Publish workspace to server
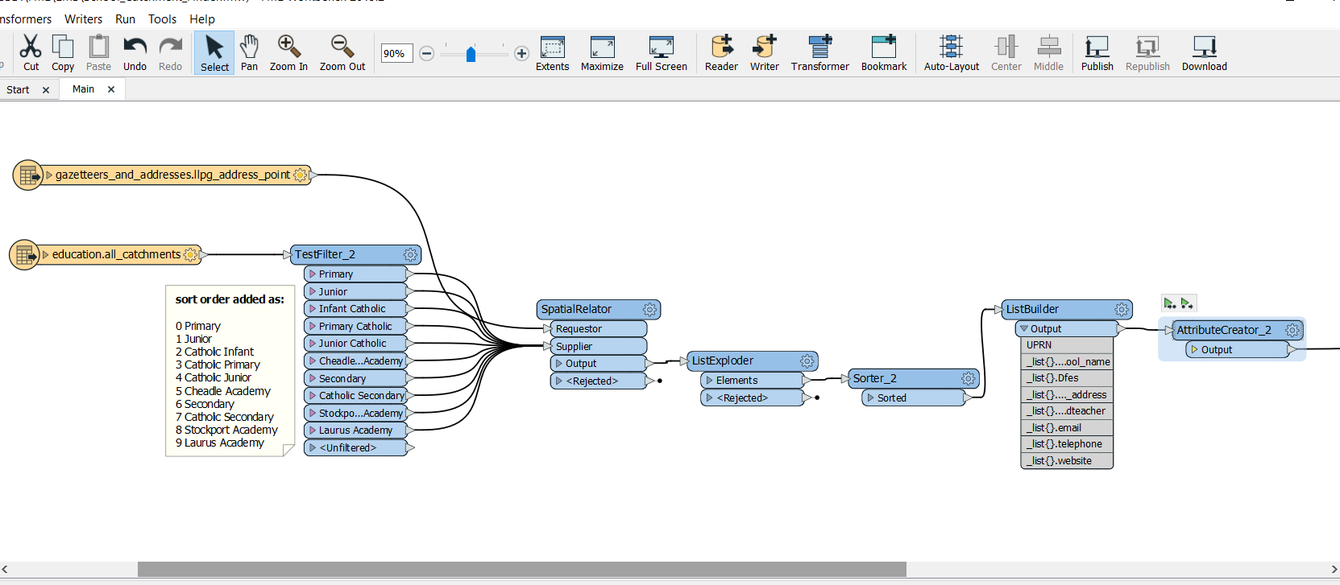The height and width of the screenshot is (585, 1340). [x=1097, y=53]
